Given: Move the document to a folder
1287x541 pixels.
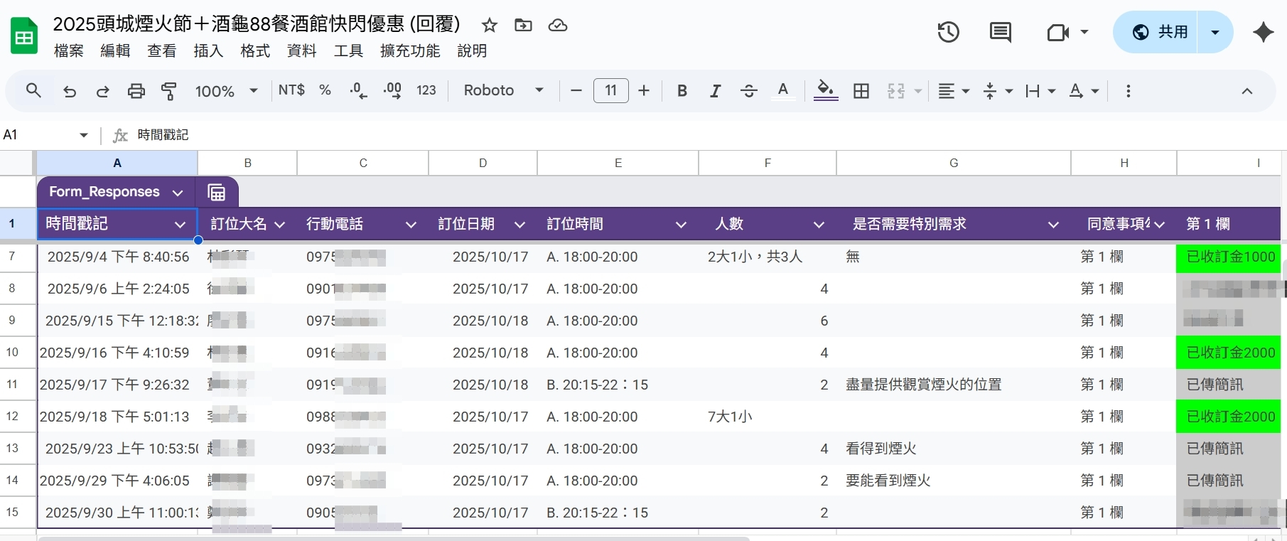Looking at the screenshot, I should click(523, 26).
